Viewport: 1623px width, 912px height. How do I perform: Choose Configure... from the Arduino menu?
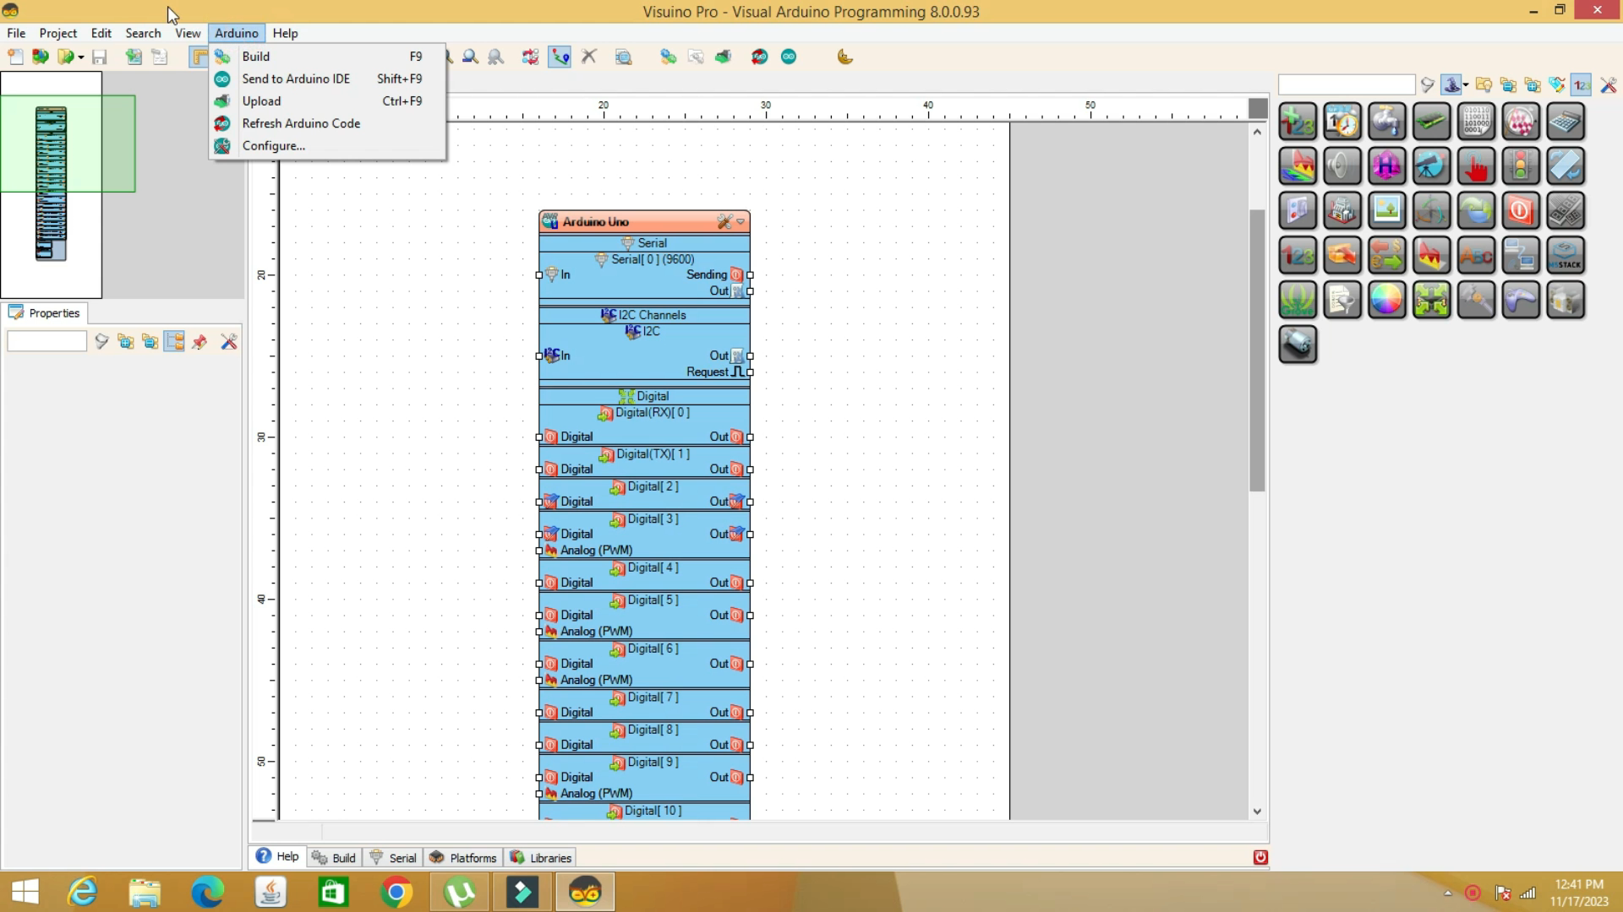point(273,145)
